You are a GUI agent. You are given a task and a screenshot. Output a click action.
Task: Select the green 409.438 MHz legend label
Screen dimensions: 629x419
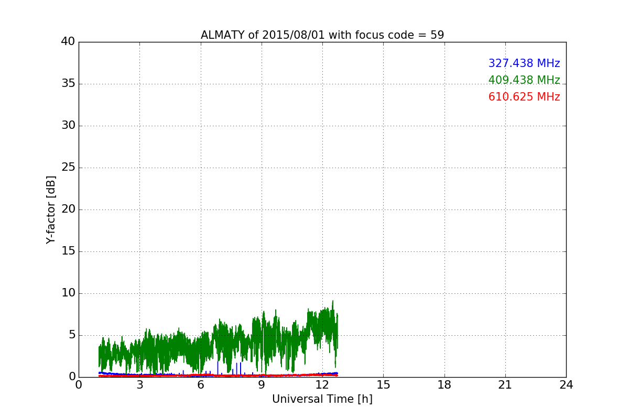(524, 80)
